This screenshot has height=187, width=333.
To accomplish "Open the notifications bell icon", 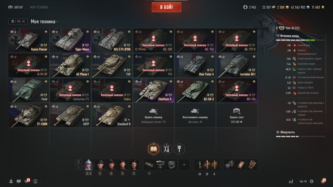I will pos(323,181).
